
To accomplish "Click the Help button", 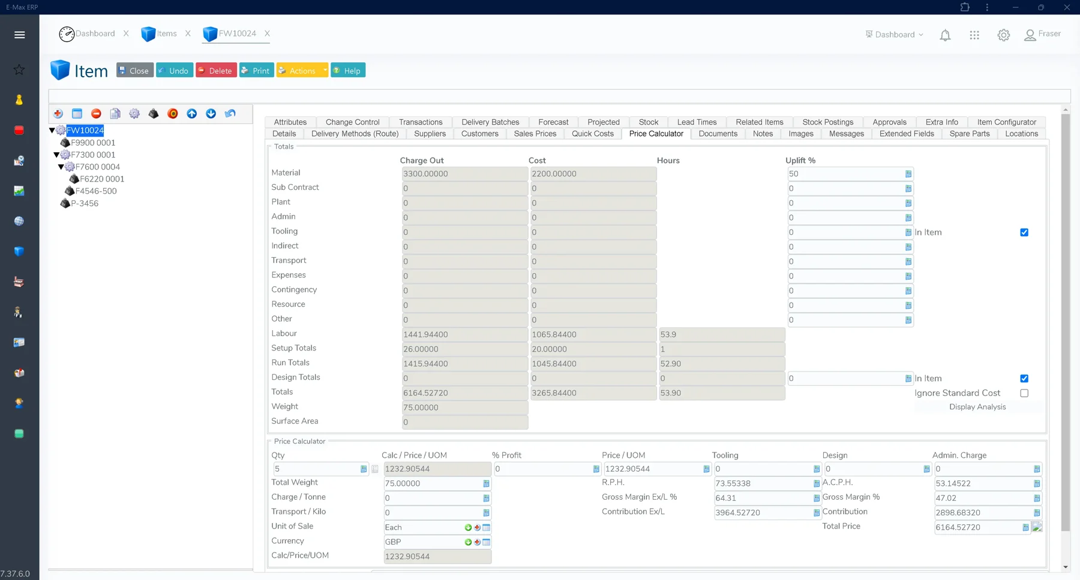I will [348, 70].
